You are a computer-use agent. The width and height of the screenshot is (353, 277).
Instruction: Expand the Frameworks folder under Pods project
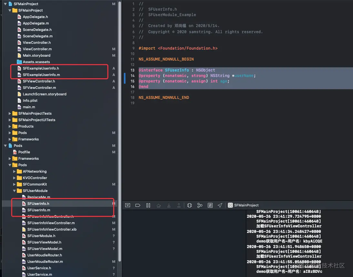click(x=10, y=158)
